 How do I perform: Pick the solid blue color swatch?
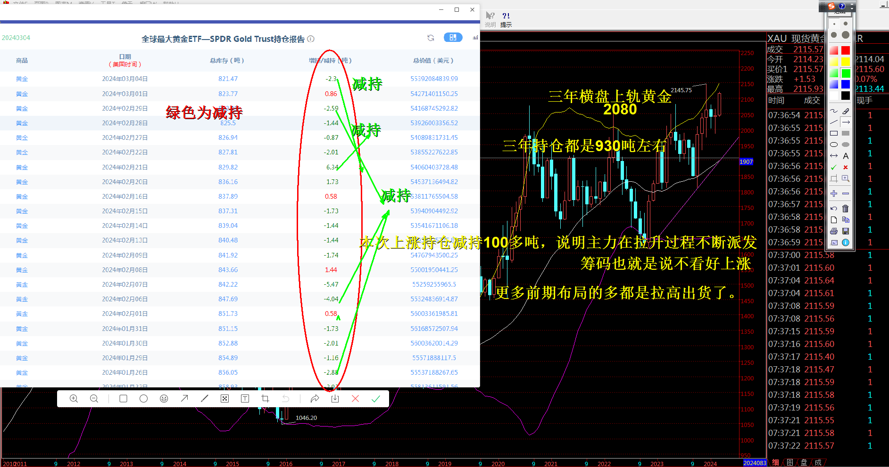(x=846, y=84)
